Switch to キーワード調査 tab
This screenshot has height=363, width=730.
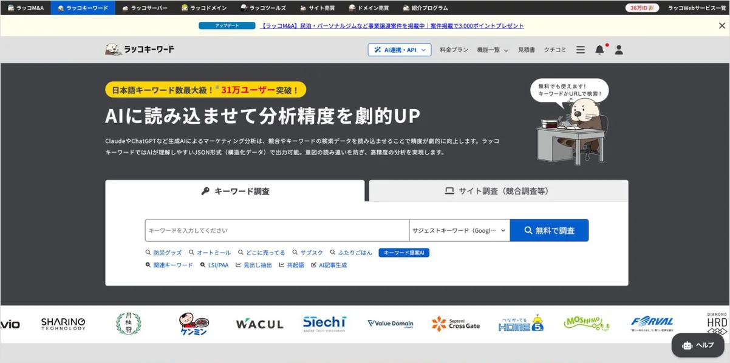coord(235,191)
